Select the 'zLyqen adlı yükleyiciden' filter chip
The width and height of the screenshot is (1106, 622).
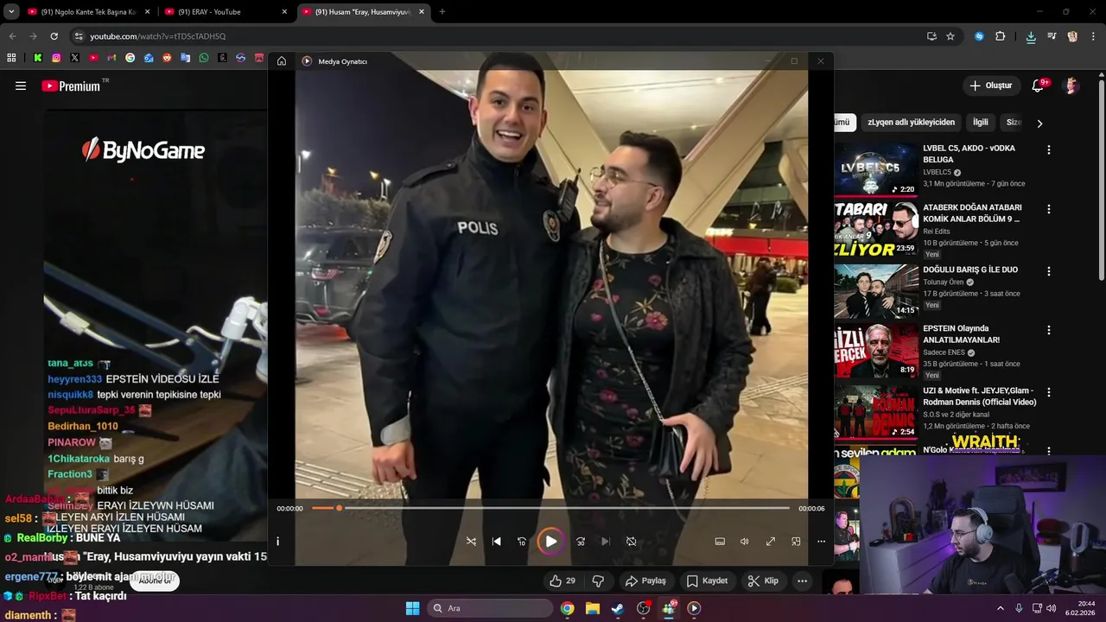[911, 123]
